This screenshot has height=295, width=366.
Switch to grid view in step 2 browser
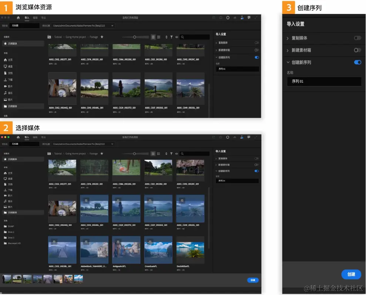(x=153, y=154)
